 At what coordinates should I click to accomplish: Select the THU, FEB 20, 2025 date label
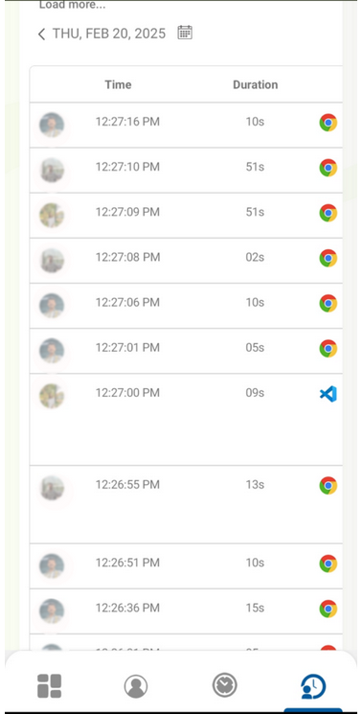click(x=109, y=34)
